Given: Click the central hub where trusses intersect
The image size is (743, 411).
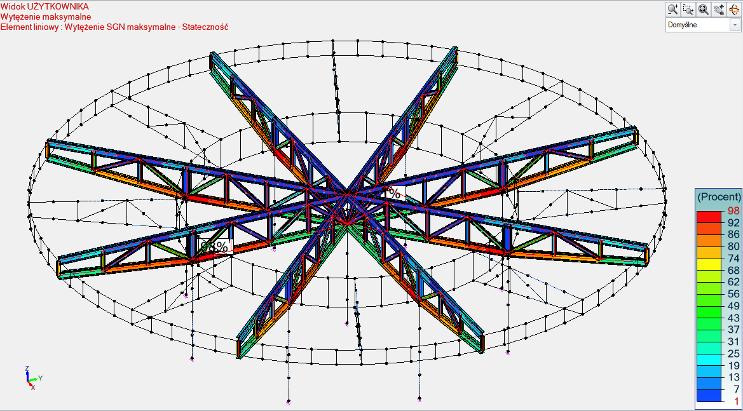Looking at the screenshot, I should (346, 191).
